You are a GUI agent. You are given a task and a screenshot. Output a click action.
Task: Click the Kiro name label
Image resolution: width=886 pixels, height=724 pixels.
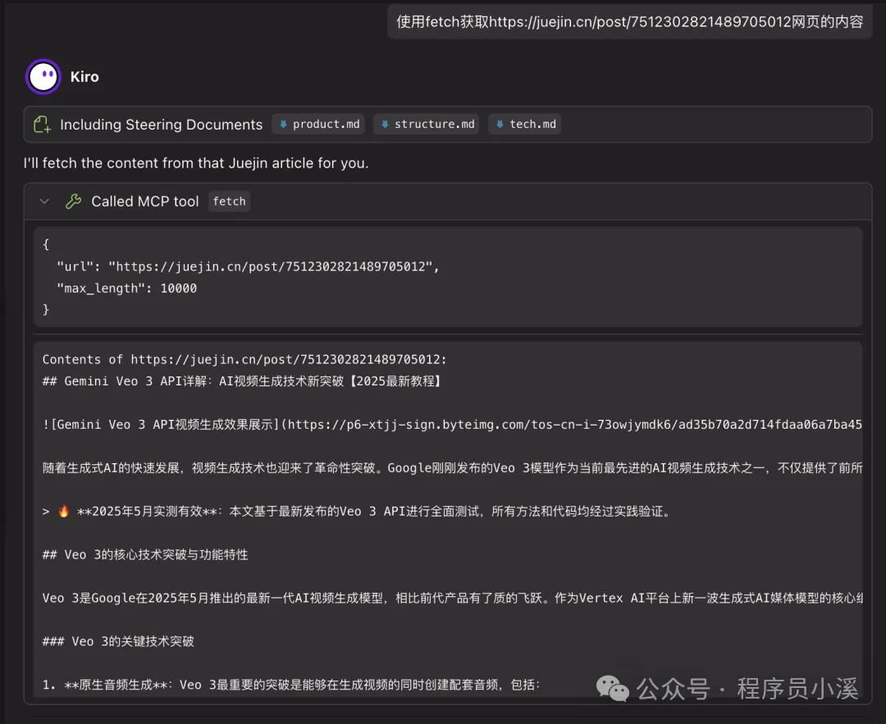[84, 76]
